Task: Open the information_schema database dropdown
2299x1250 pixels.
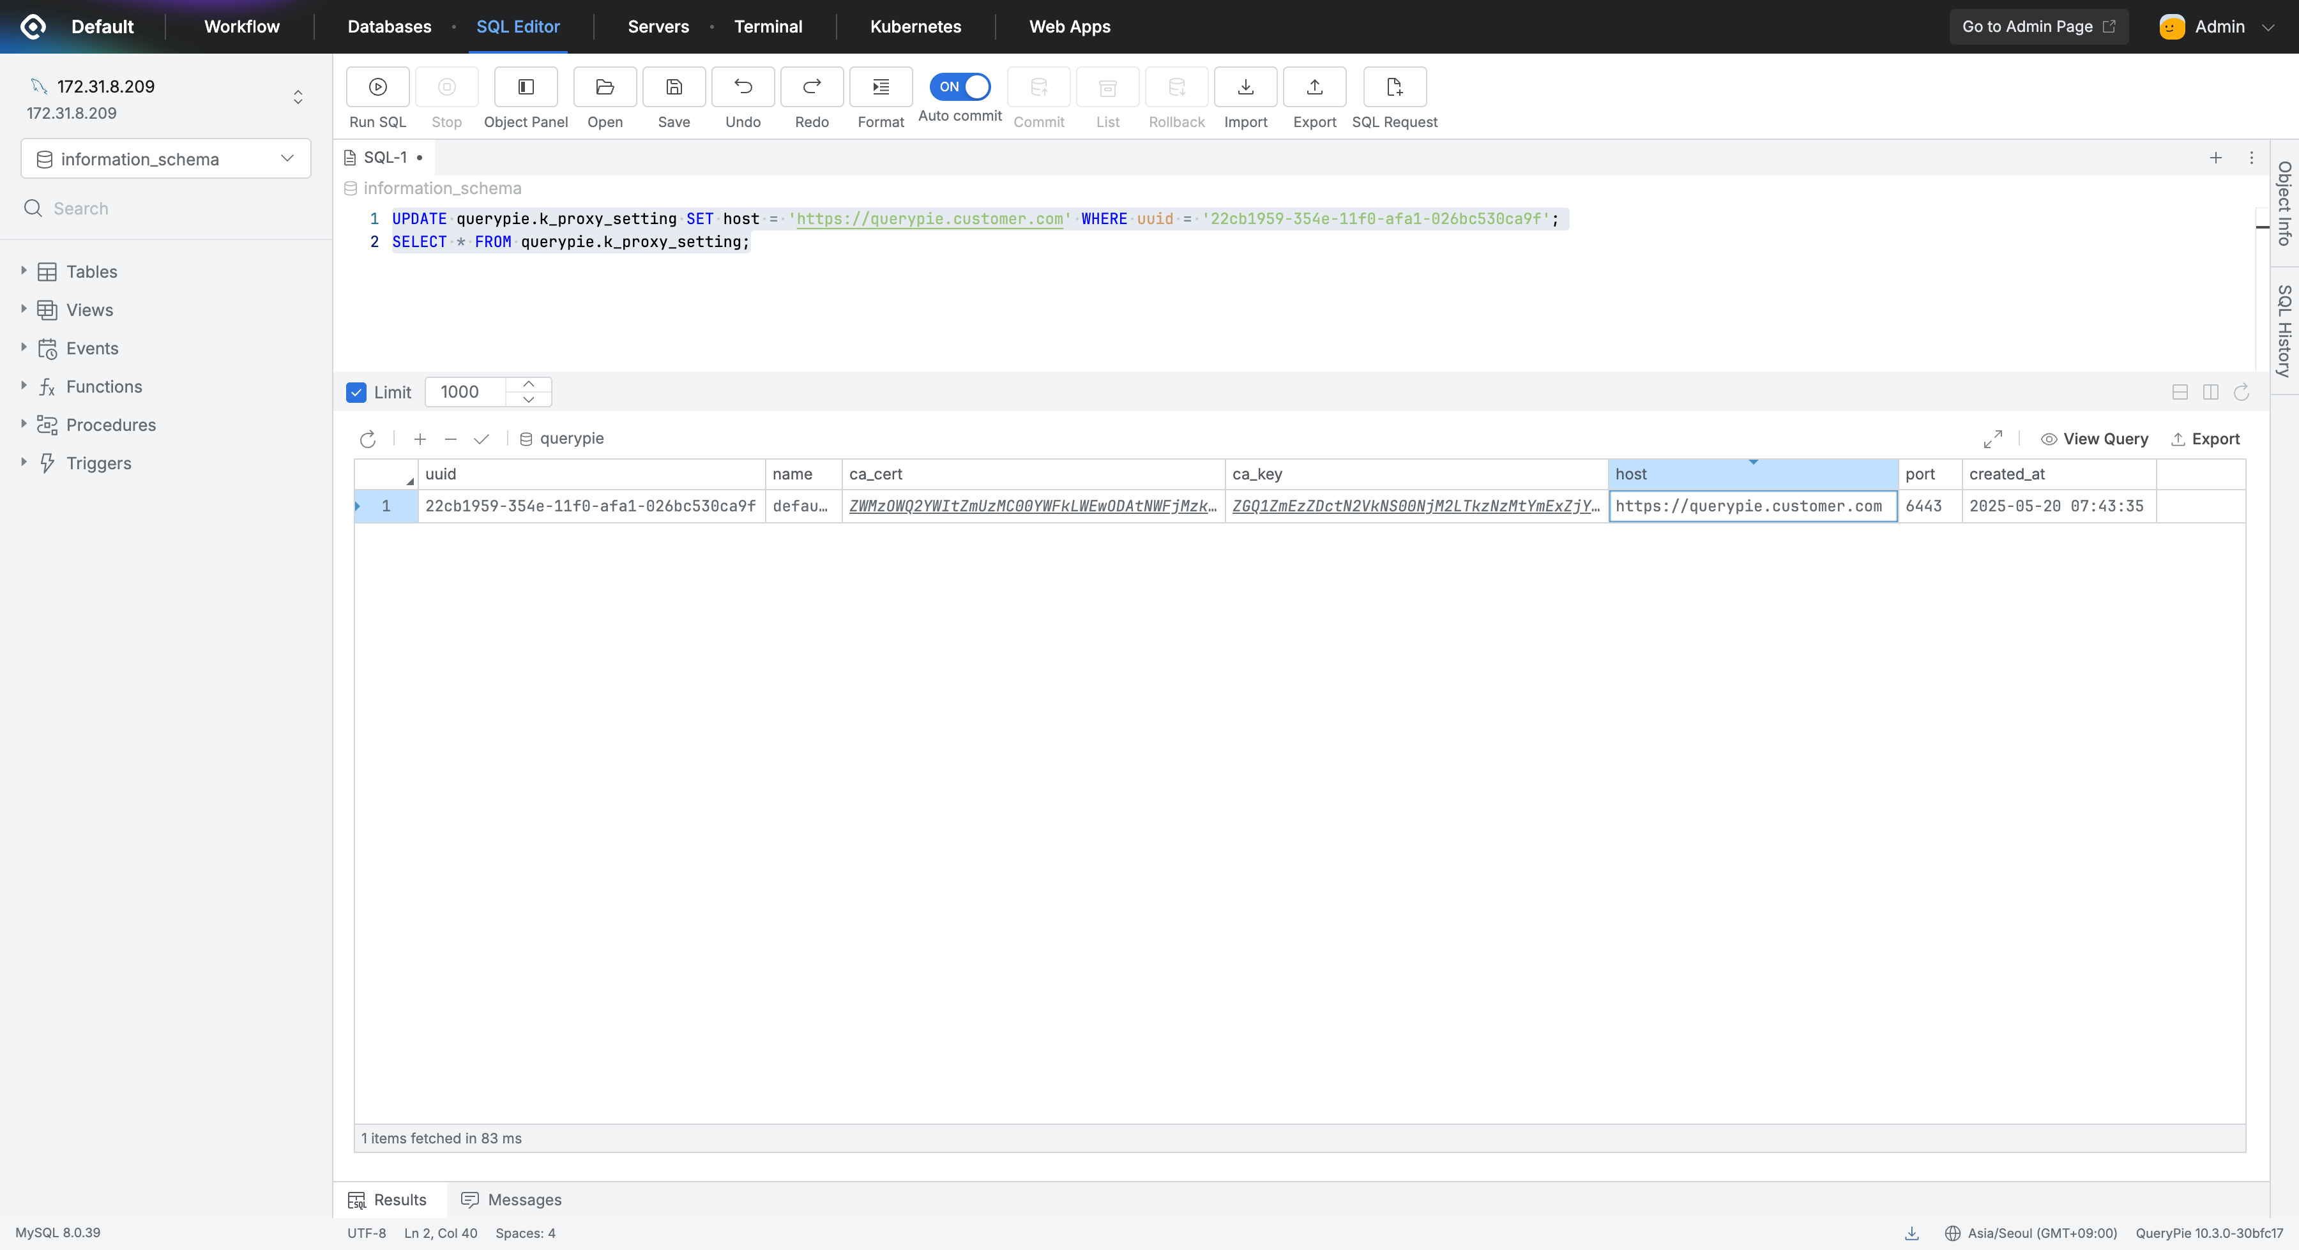Action: pyautogui.click(x=166, y=159)
